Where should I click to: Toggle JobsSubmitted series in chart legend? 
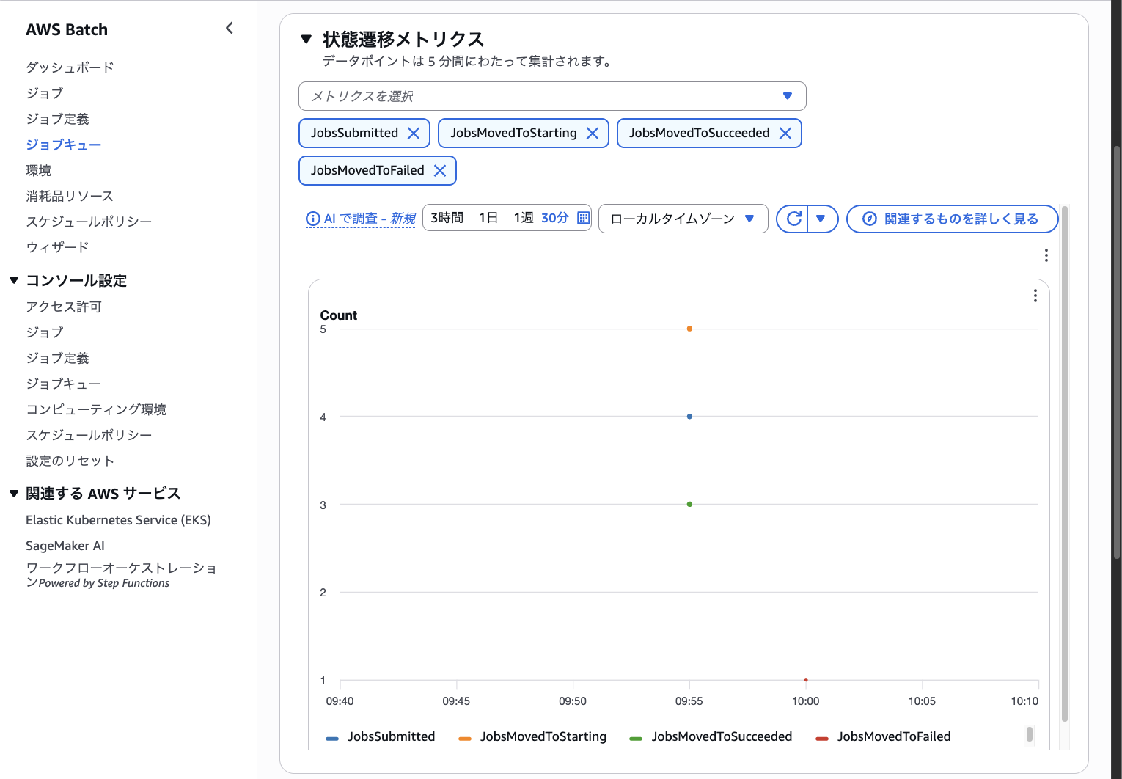click(381, 736)
